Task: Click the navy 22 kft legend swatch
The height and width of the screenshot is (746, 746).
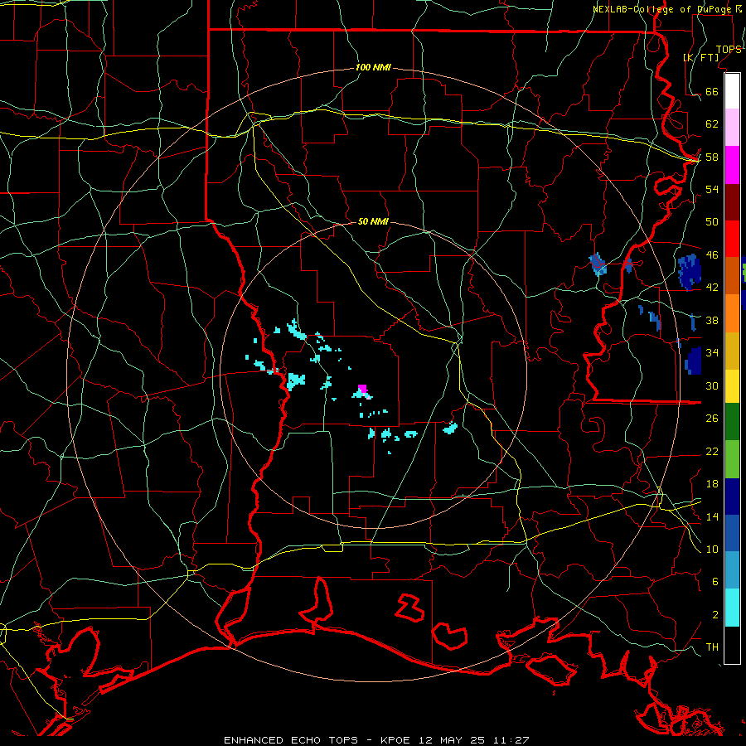Action: [732, 497]
